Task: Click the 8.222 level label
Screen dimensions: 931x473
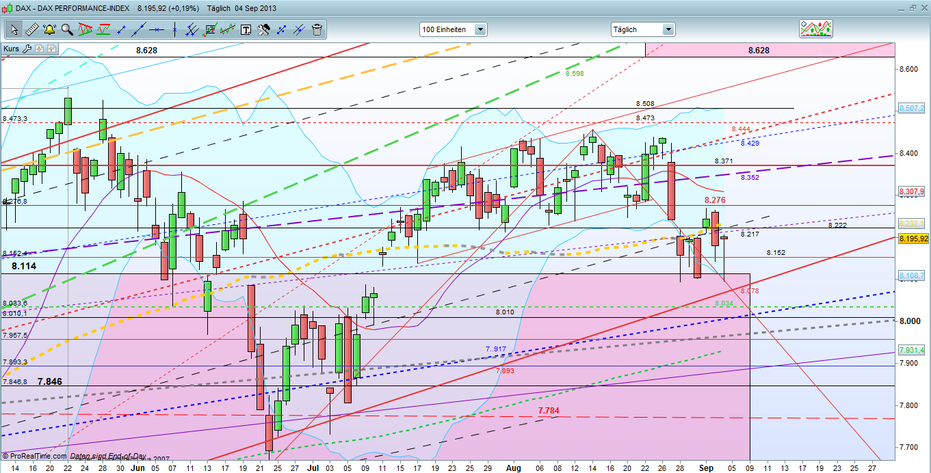Action: click(837, 225)
